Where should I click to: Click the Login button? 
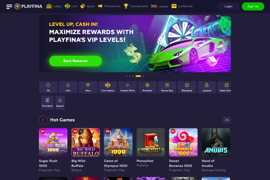[228, 6]
